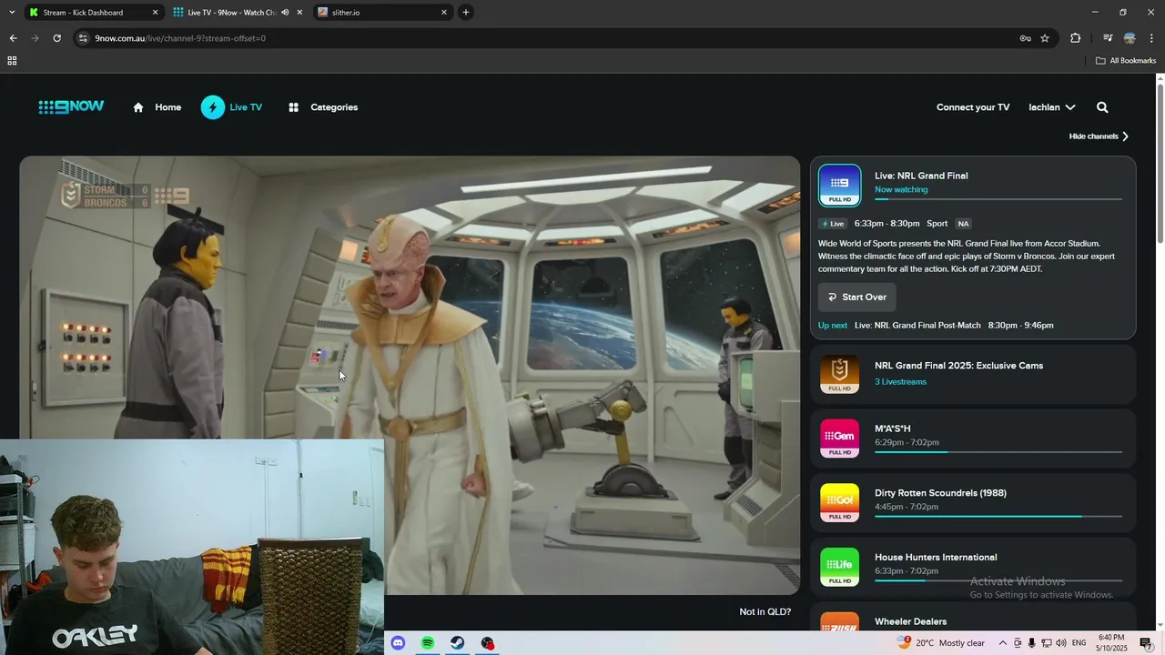Click the ENG language indicator

click(x=1079, y=643)
